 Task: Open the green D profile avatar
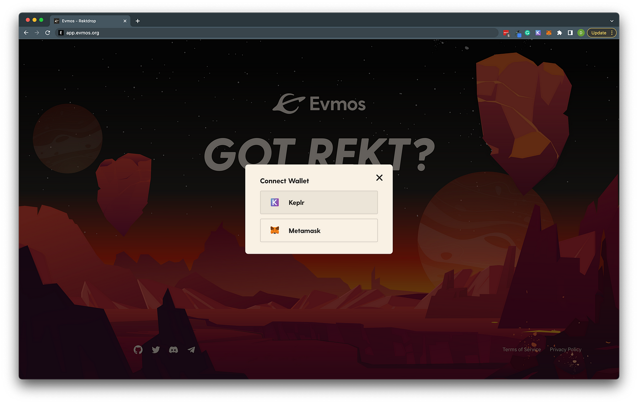[x=581, y=33]
